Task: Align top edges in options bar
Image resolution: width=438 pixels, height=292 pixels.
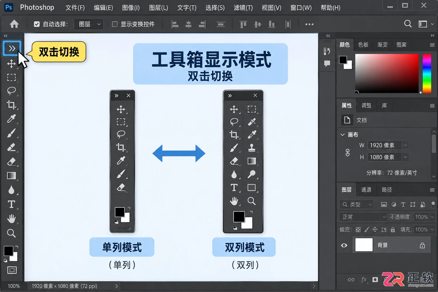Action: [243, 24]
